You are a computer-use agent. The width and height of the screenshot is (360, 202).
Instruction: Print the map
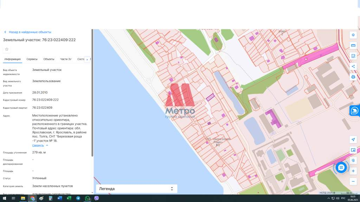click(x=353, y=77)
